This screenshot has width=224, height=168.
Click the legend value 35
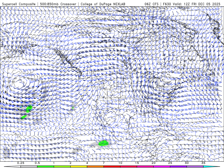tap(203, 163)
